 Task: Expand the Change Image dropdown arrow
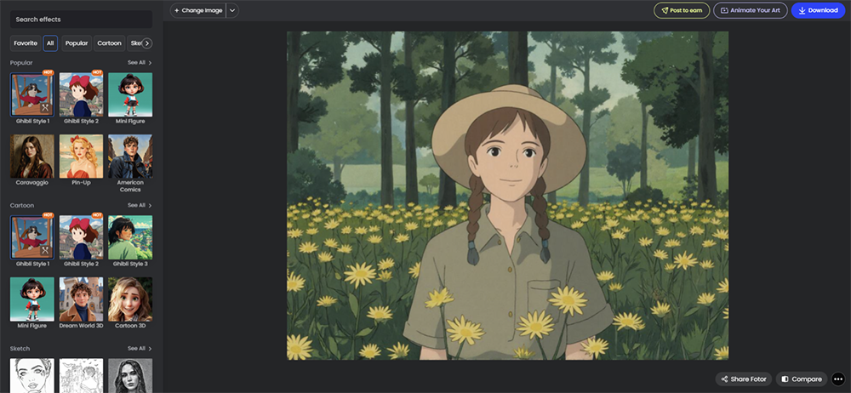[x=232, y=10]
